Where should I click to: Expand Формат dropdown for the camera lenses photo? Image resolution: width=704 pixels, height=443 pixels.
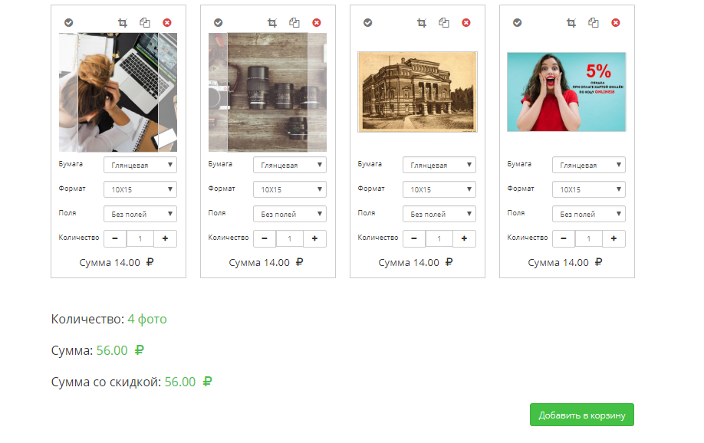[290, 189]
